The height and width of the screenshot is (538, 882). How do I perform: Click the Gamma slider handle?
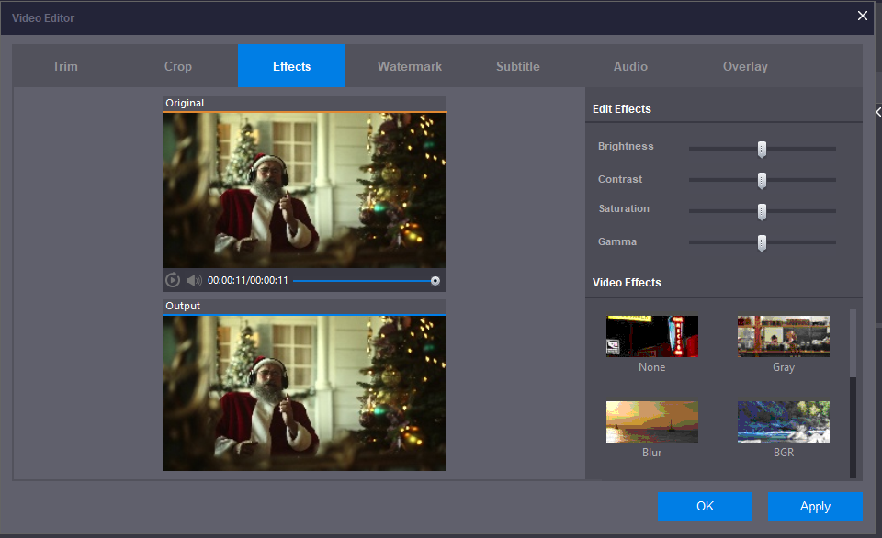point(762,243)
